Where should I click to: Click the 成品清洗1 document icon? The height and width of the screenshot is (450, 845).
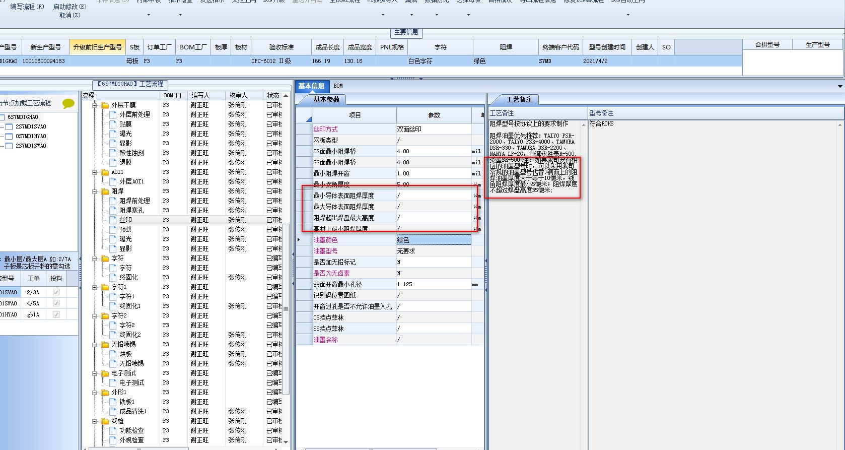(113, 412)
